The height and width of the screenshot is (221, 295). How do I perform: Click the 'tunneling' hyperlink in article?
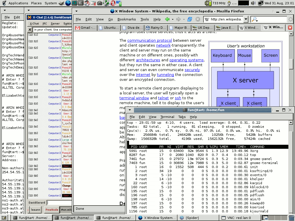tap(165, 75)
